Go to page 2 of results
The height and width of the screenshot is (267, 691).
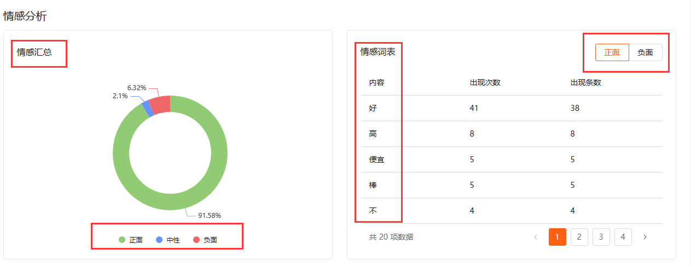[x=579, y=237]
